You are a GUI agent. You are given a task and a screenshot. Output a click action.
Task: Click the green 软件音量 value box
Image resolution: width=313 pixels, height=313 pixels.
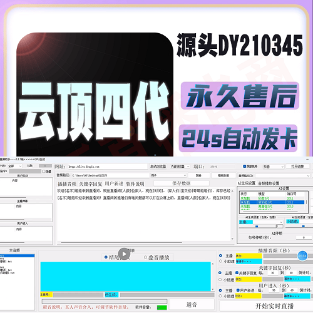click(162, 307)
